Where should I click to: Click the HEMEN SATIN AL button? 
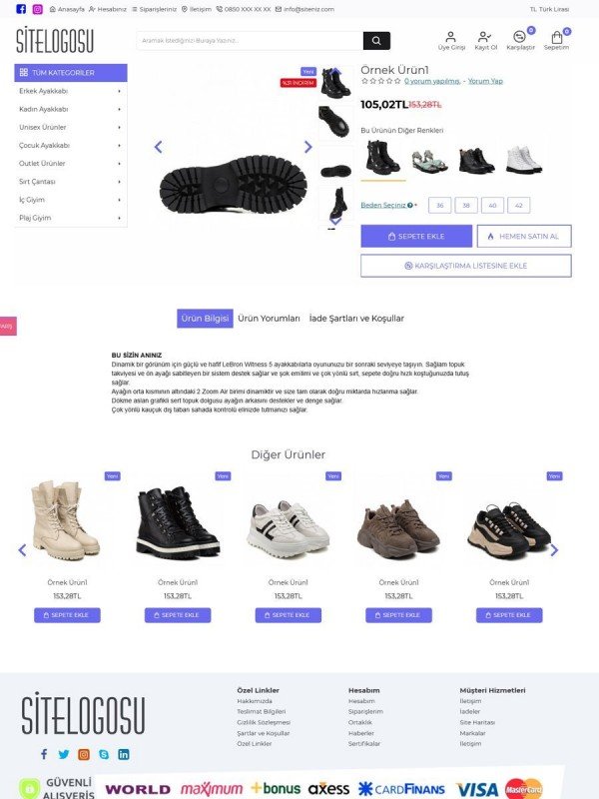[524, 237]
